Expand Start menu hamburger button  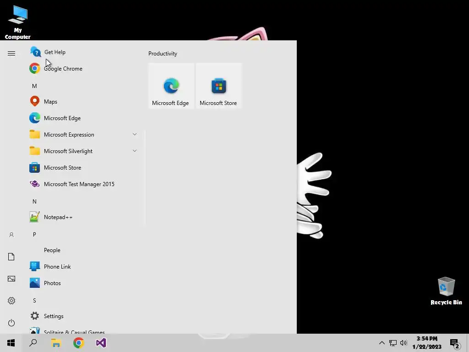(x=11, y=53)
